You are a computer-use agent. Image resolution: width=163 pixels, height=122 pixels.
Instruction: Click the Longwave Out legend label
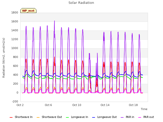point(107,117)
